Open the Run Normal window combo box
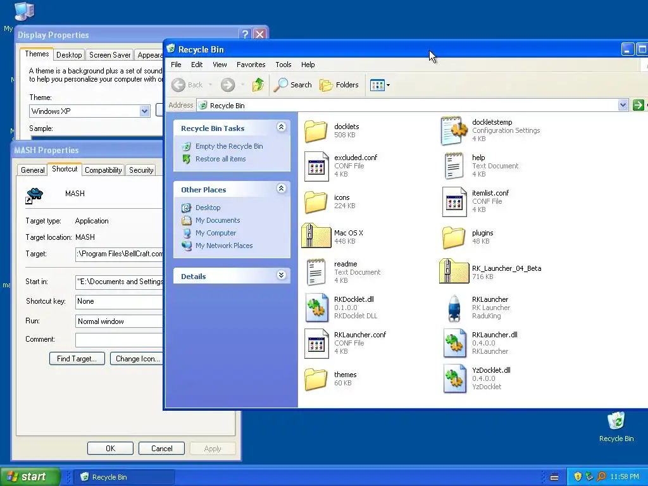The height and width of the screenshot is (486, 648). [x=119, y=321]
